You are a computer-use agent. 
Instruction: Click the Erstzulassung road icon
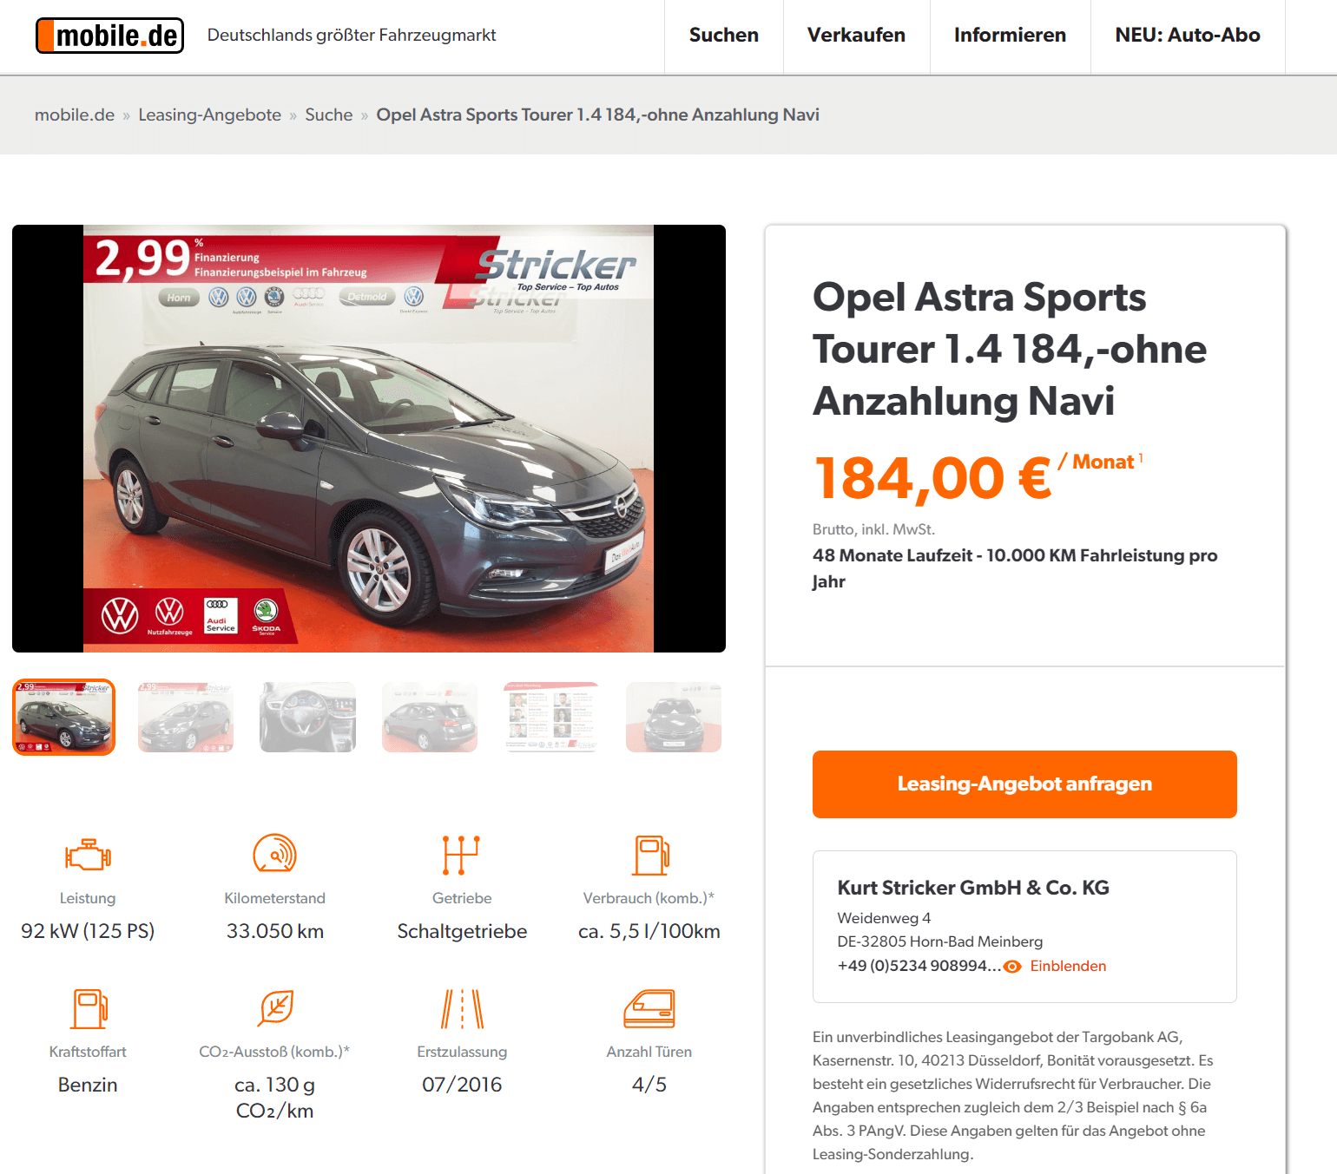[x=462, y=1008]
